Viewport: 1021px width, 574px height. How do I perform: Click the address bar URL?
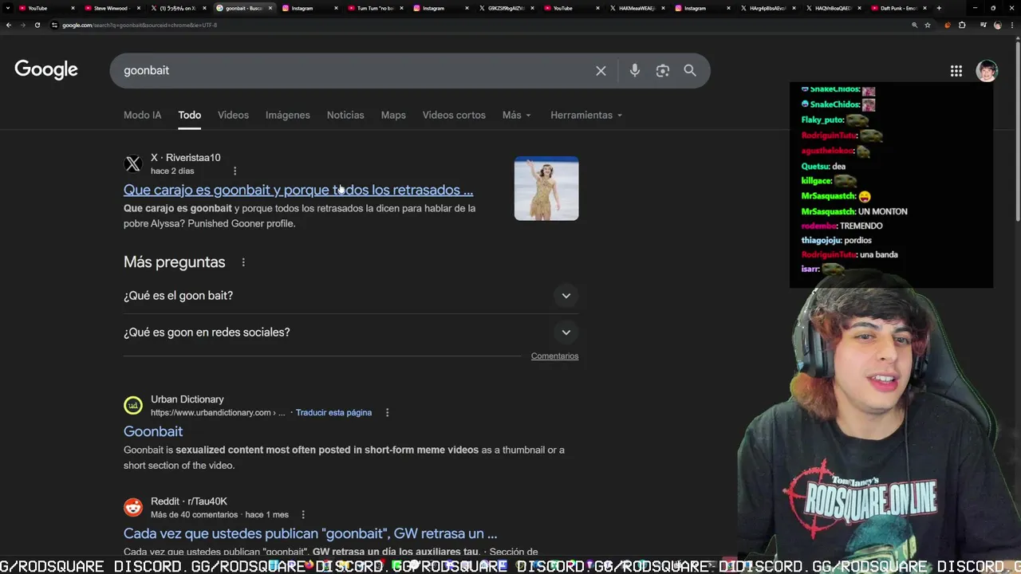(140, 25)
